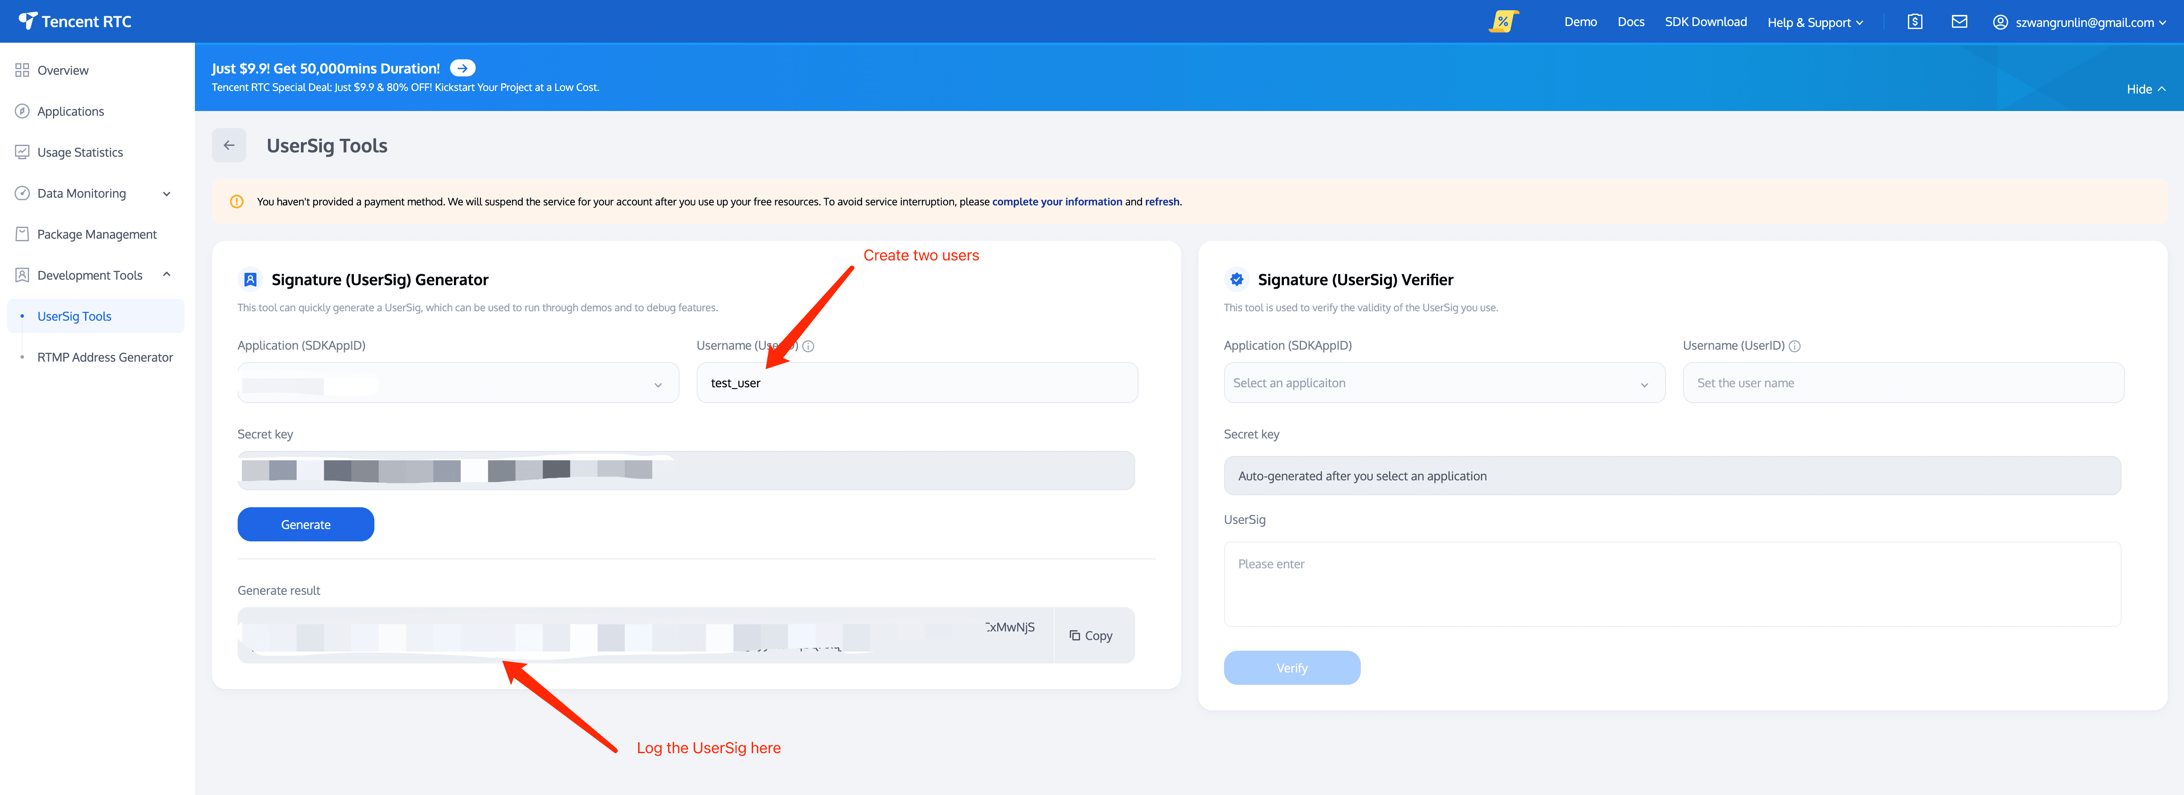Open Usage Statistics from the sidebar
This screenshot has width=2184, height=795.
80,152
